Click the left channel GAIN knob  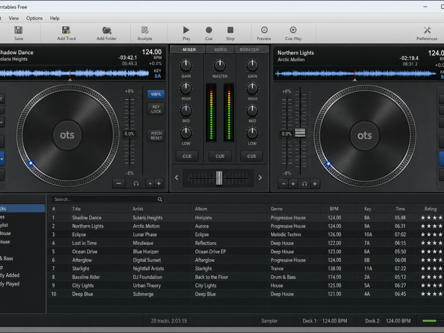pyautogui.click(x=186, y=65)
